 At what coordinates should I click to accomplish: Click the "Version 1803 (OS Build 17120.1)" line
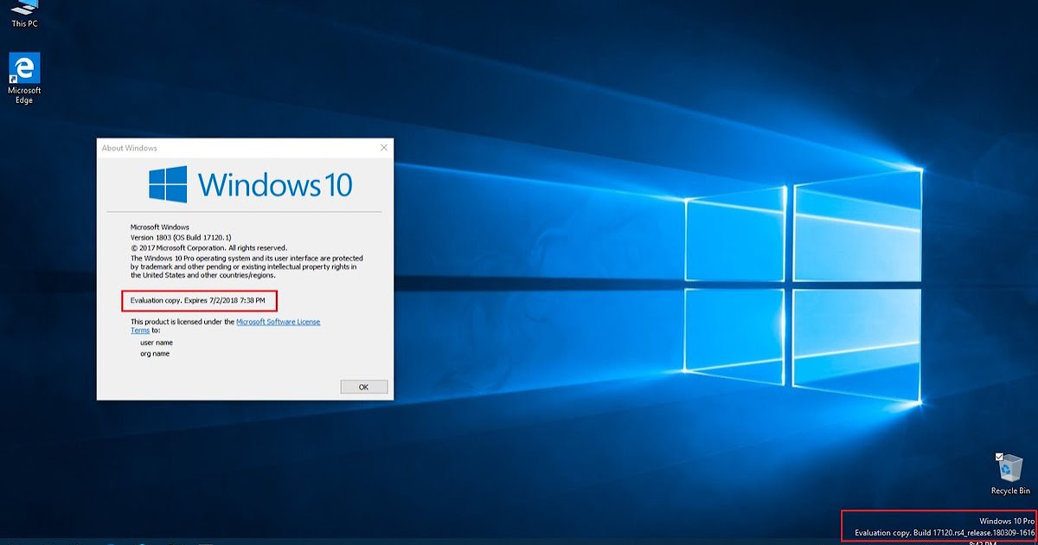181,237
